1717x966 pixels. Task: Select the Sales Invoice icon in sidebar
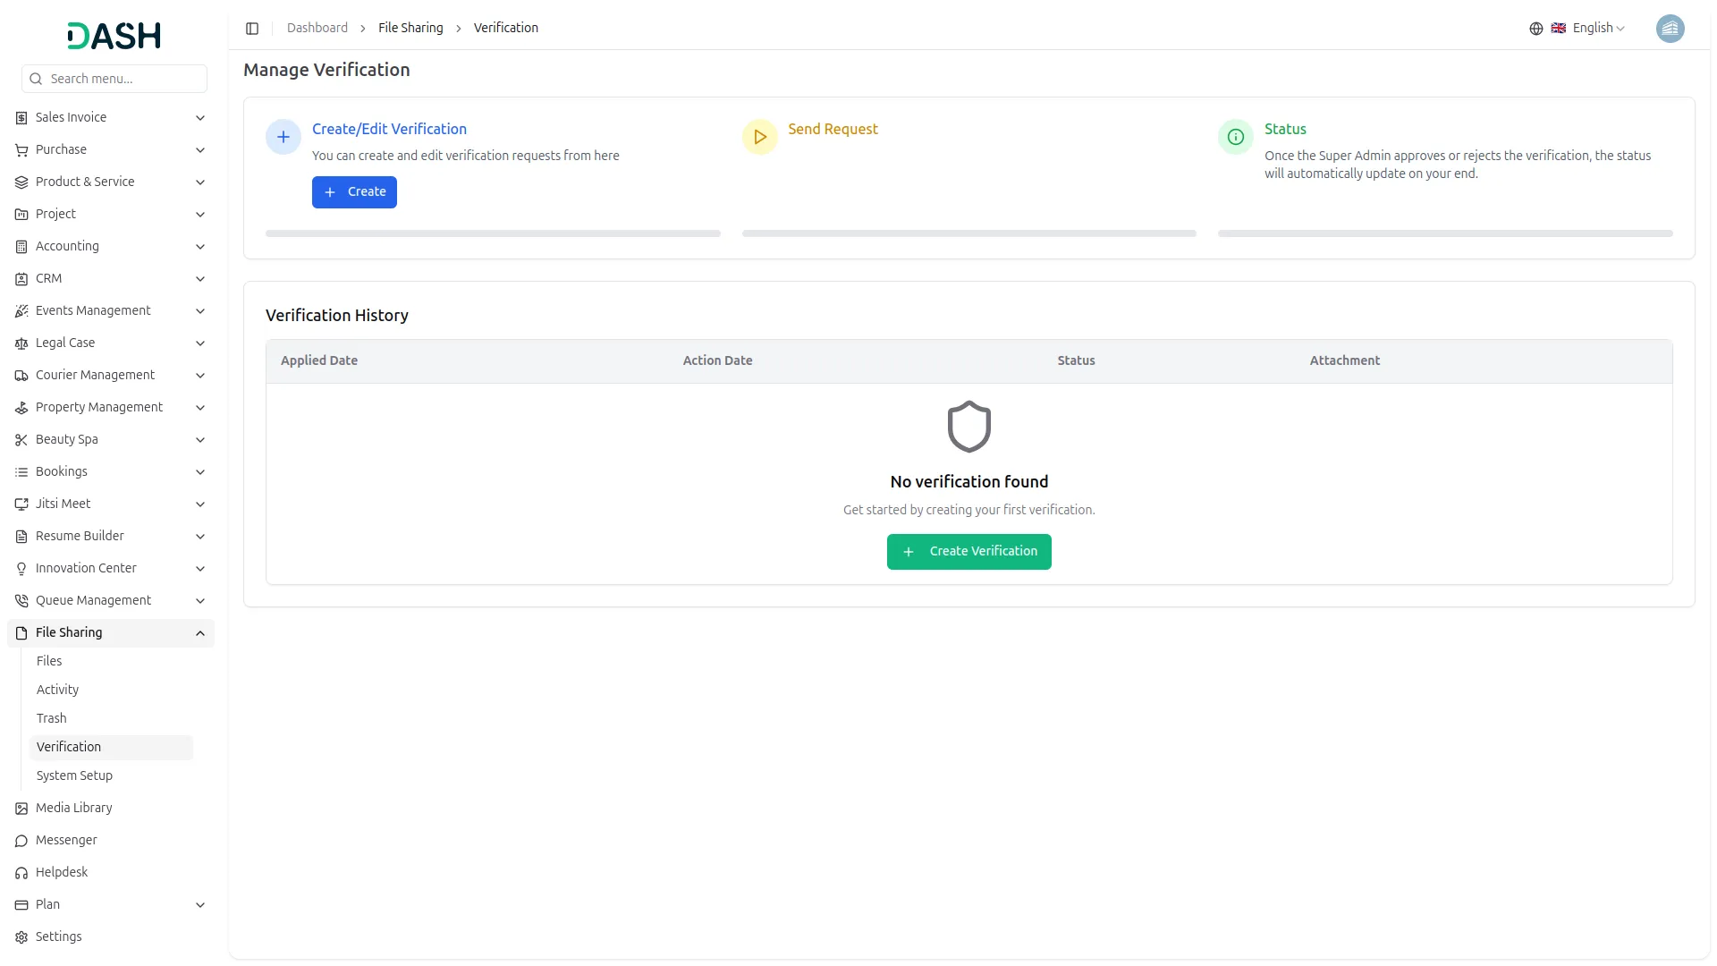click(x=20, y=117)
